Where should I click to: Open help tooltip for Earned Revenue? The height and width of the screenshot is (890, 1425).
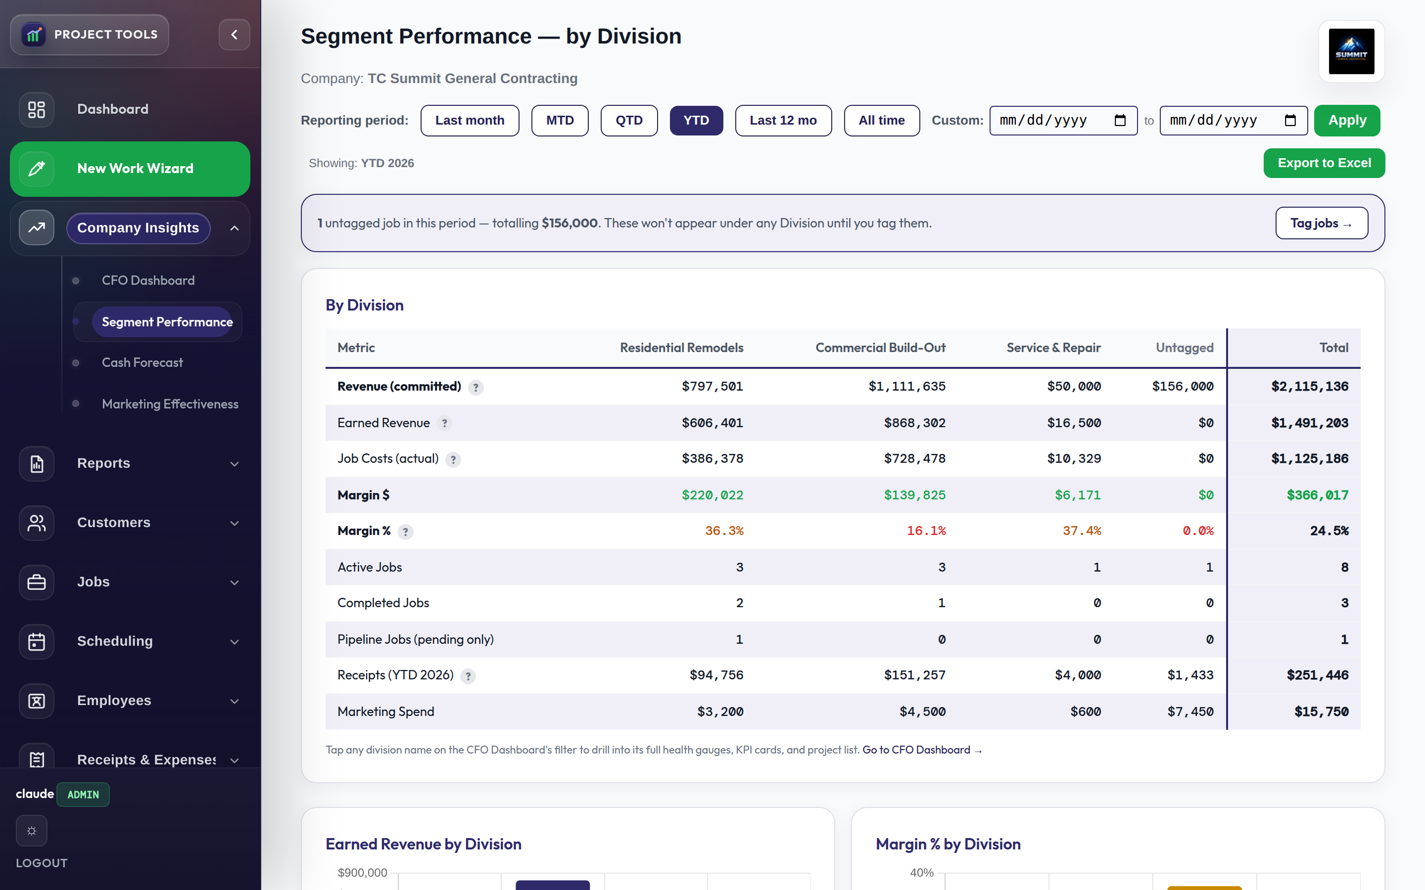coord(445,423)
